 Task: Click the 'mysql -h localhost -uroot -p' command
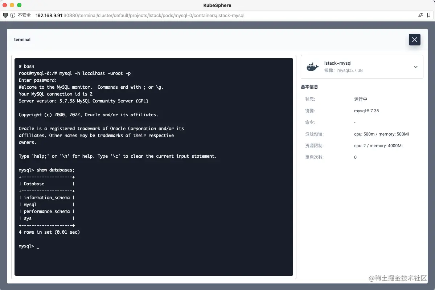click(x=95, y=73)
